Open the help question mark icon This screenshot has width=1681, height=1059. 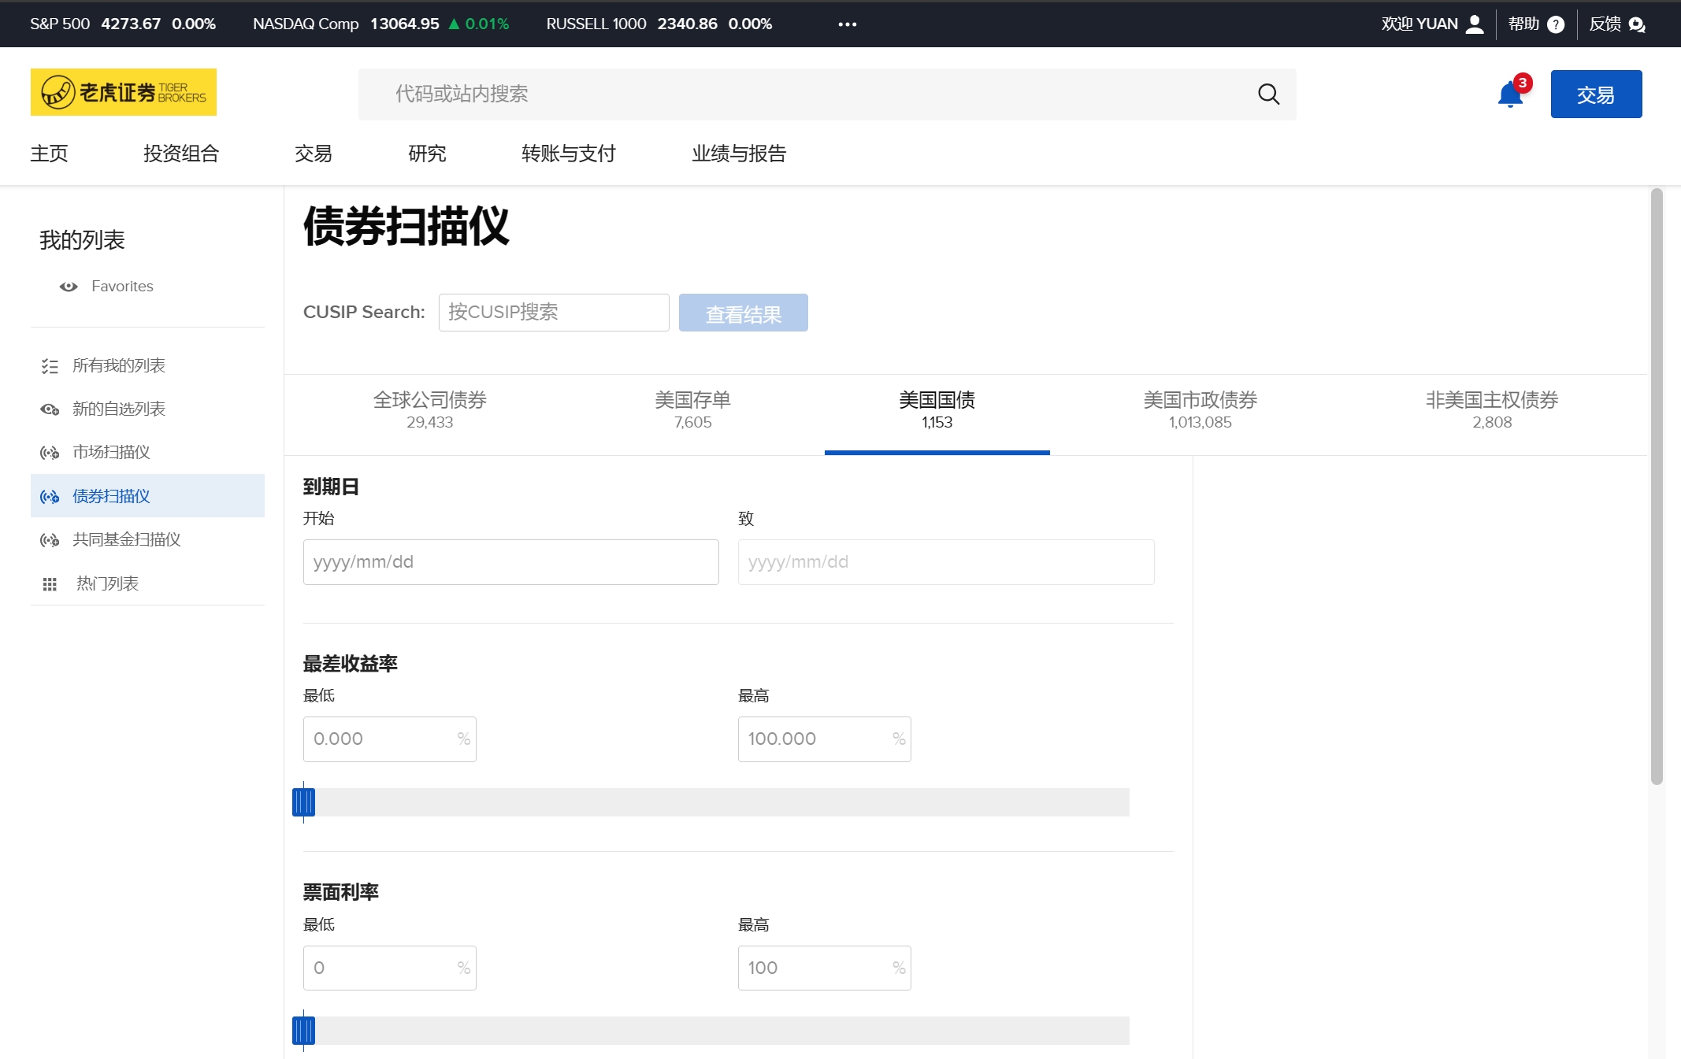coord(1556,24)
